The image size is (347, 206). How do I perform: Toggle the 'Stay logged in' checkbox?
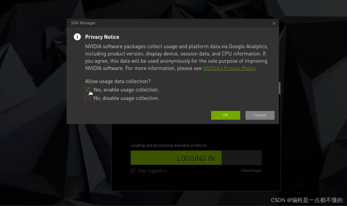coord(133,171)
